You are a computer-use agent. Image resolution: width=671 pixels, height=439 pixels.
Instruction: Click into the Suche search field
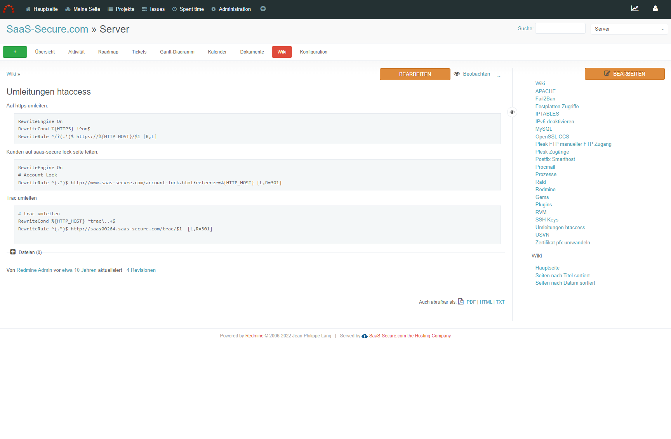pyautogui.click(x=560, y=28)
